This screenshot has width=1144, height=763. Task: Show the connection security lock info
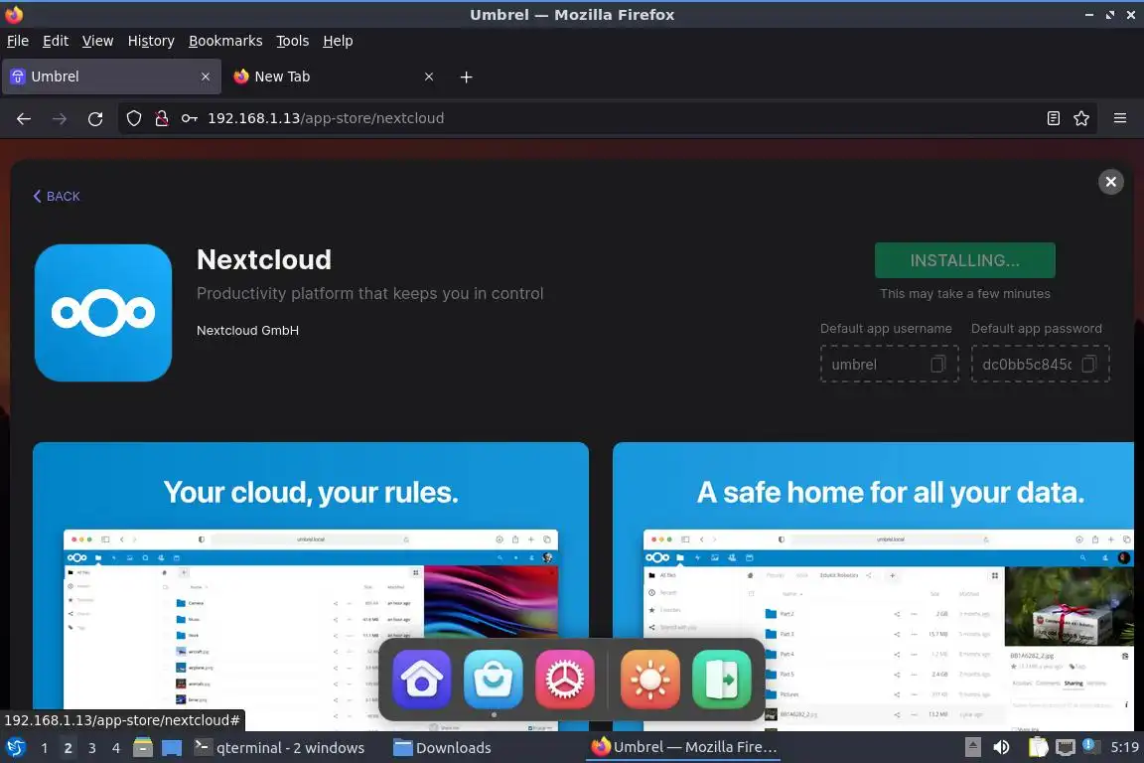(162, 118)
